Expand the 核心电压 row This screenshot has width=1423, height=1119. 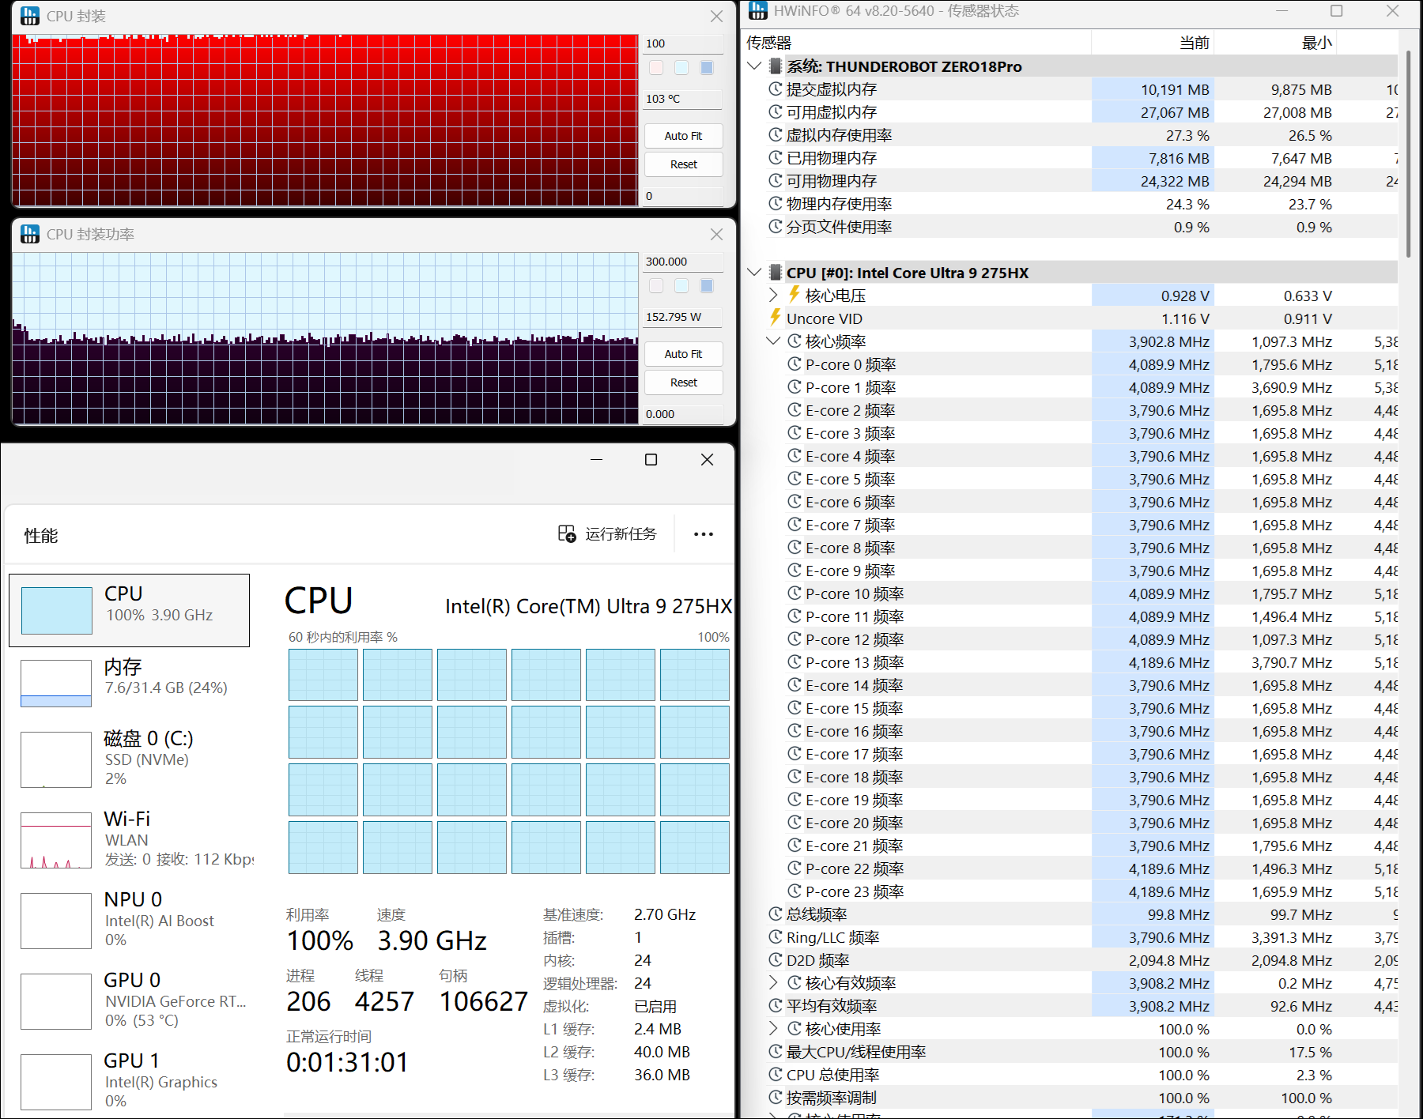point(773,296)
